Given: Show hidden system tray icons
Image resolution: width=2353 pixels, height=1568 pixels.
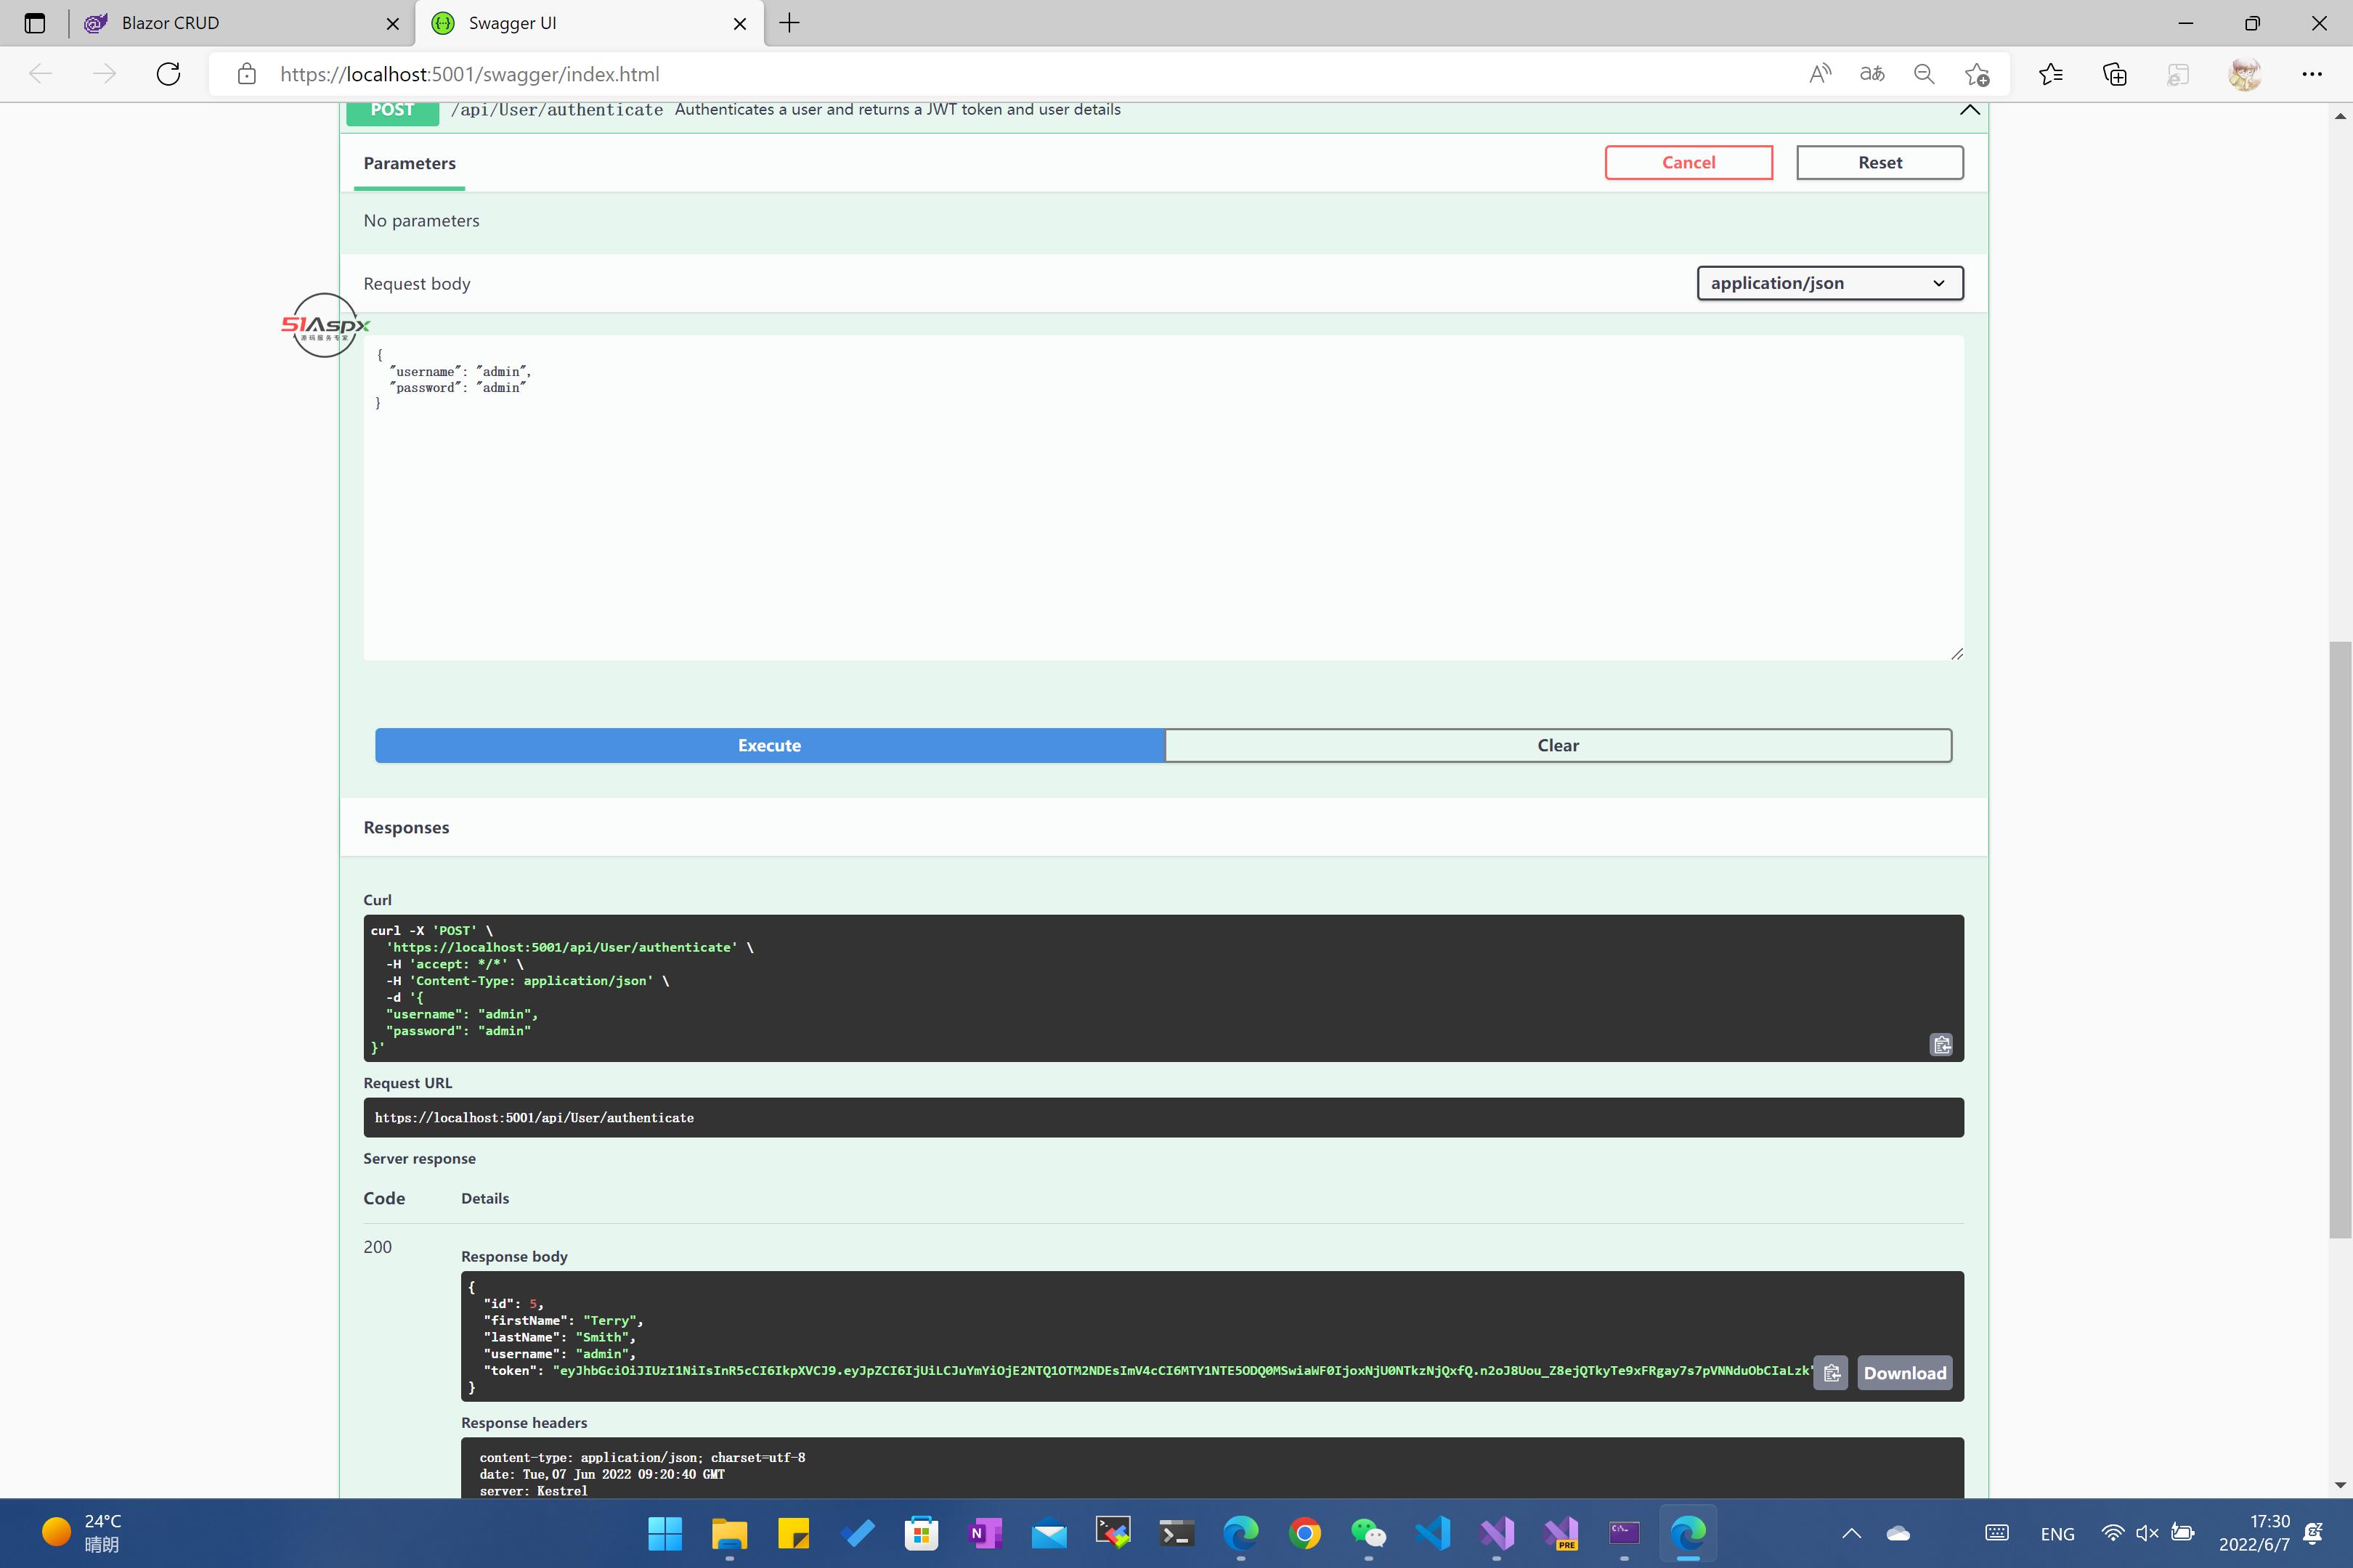Looking at the screenshot, I should (x=1852, y=1533).
